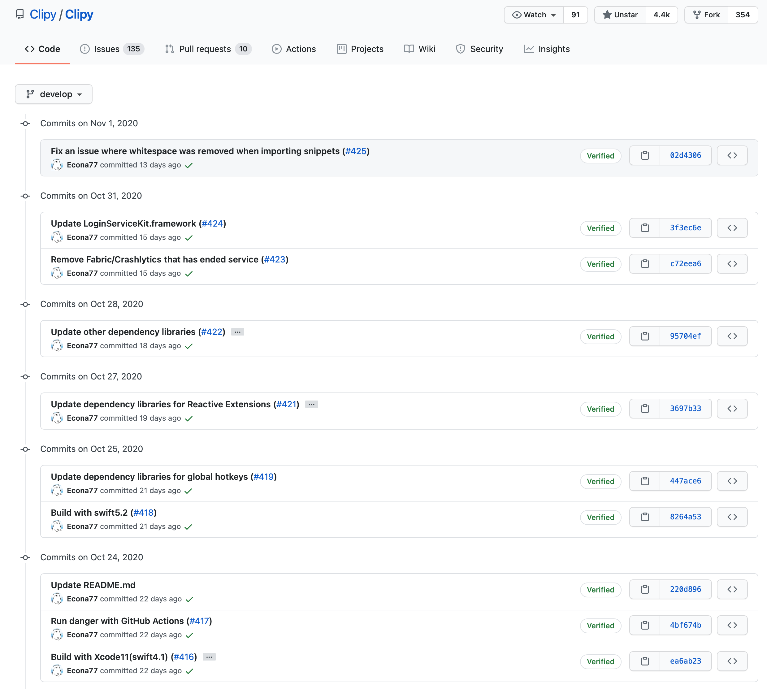Image resolution: width=767 pixels, height=689 pixels.
Task: Open commit hash link 3697b33
Action: [x=685, y=409]
